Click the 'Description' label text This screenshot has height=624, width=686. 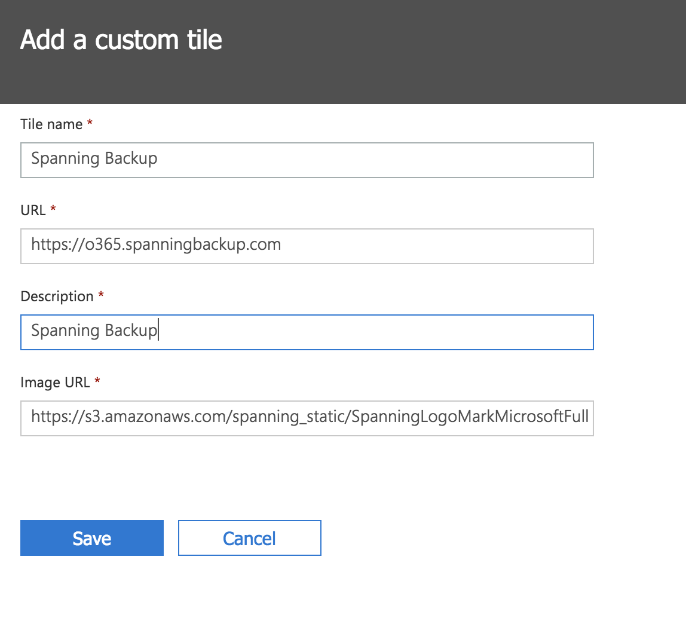[57, 296]
